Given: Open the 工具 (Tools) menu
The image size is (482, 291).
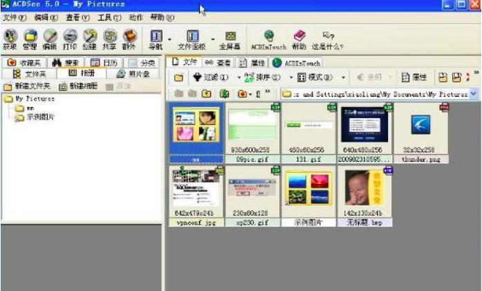Looking at the screenshot, I should [x=109, y=17].
